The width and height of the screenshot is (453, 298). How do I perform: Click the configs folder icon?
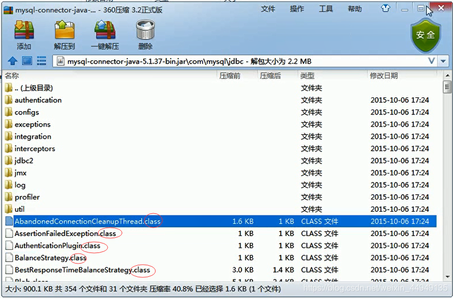pos(9,112)
